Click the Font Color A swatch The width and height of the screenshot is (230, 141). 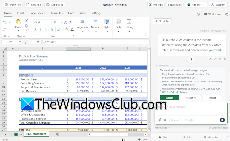(72, 29)
